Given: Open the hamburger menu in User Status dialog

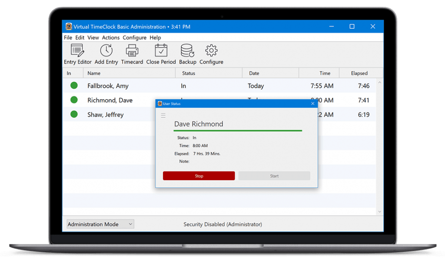Looking at the screenshot, I should click(x=163, y=115).
